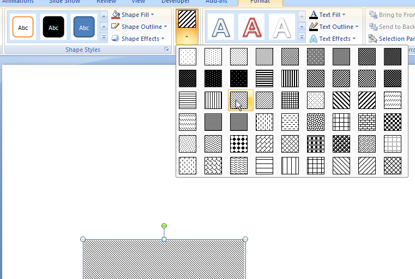This screenshot has width=415, height=279.
Task: Open the Selection Pane
Action: pyautogui.click(x=391, y=39)
